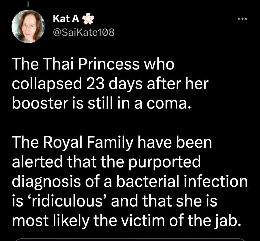Image resolution: width=260 pixels, height=241 pixels.
Task: Open the Kat A display name link
Action: pos(66,18)
